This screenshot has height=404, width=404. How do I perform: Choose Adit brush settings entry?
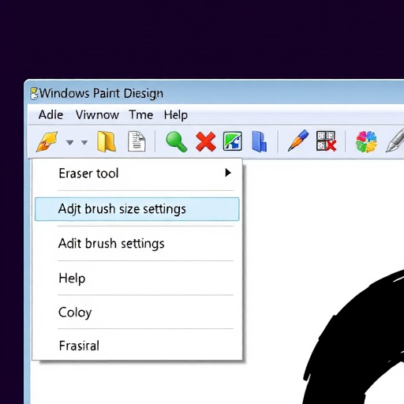coord(137,243)
